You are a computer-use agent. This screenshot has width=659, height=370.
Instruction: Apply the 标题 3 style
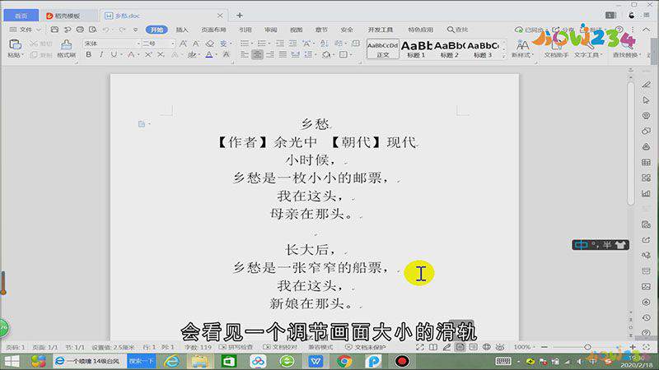(x=483, y=49)
